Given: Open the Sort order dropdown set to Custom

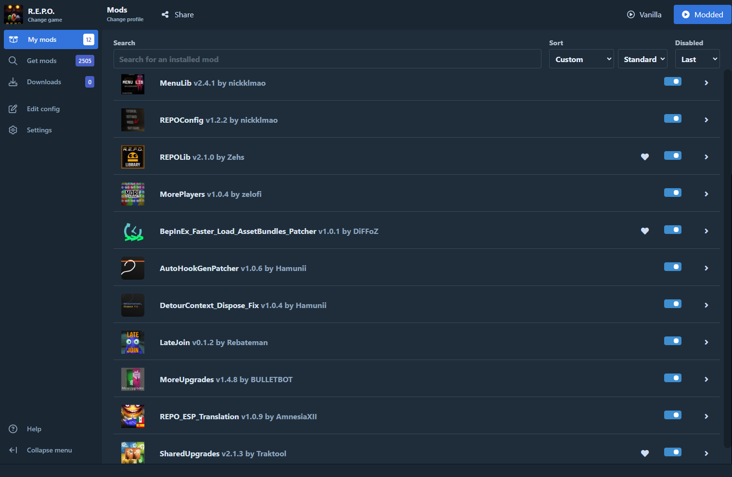Looking at the screenshot, I should click(x=581, y=59).
